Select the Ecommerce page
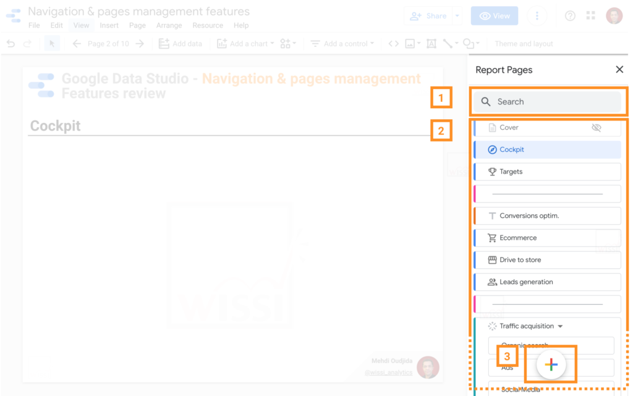The width and height of the screenshot is (633, 396). click(x=547, y=238)
